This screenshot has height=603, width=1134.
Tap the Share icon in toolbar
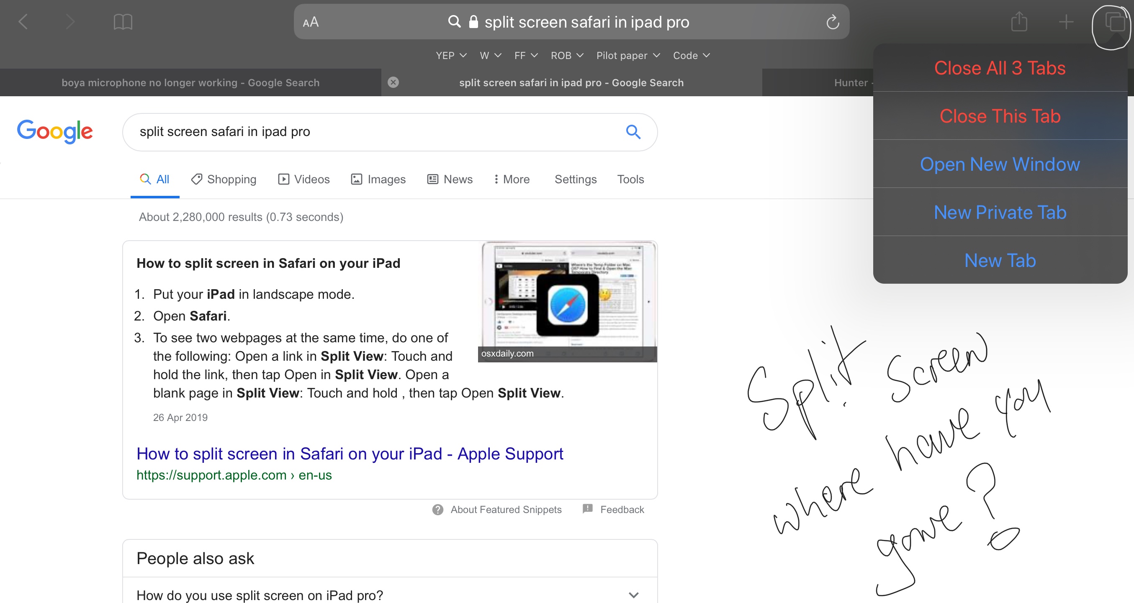click(1019, 22)
